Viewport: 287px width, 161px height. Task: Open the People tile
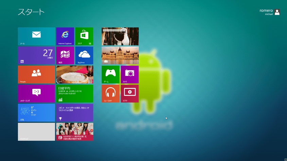pos(36,75)
